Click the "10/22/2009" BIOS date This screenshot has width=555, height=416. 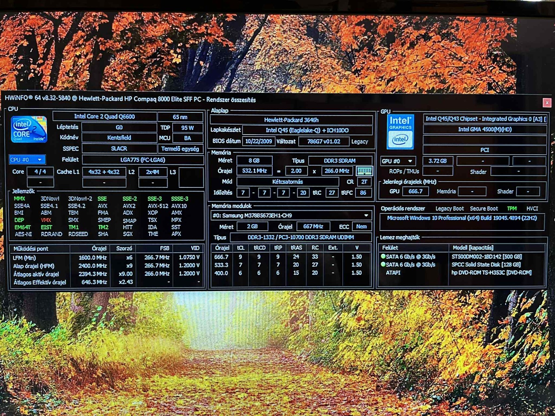point(258,141)
